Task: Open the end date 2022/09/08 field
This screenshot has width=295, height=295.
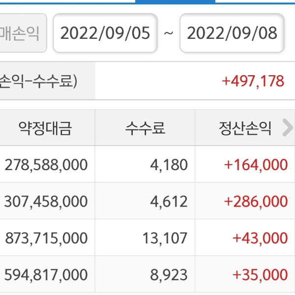Action: click(232, 33)
